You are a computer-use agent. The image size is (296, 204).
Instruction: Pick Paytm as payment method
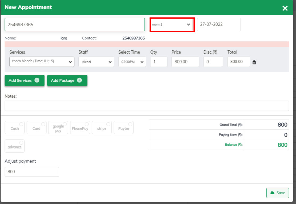coord(124,128)
